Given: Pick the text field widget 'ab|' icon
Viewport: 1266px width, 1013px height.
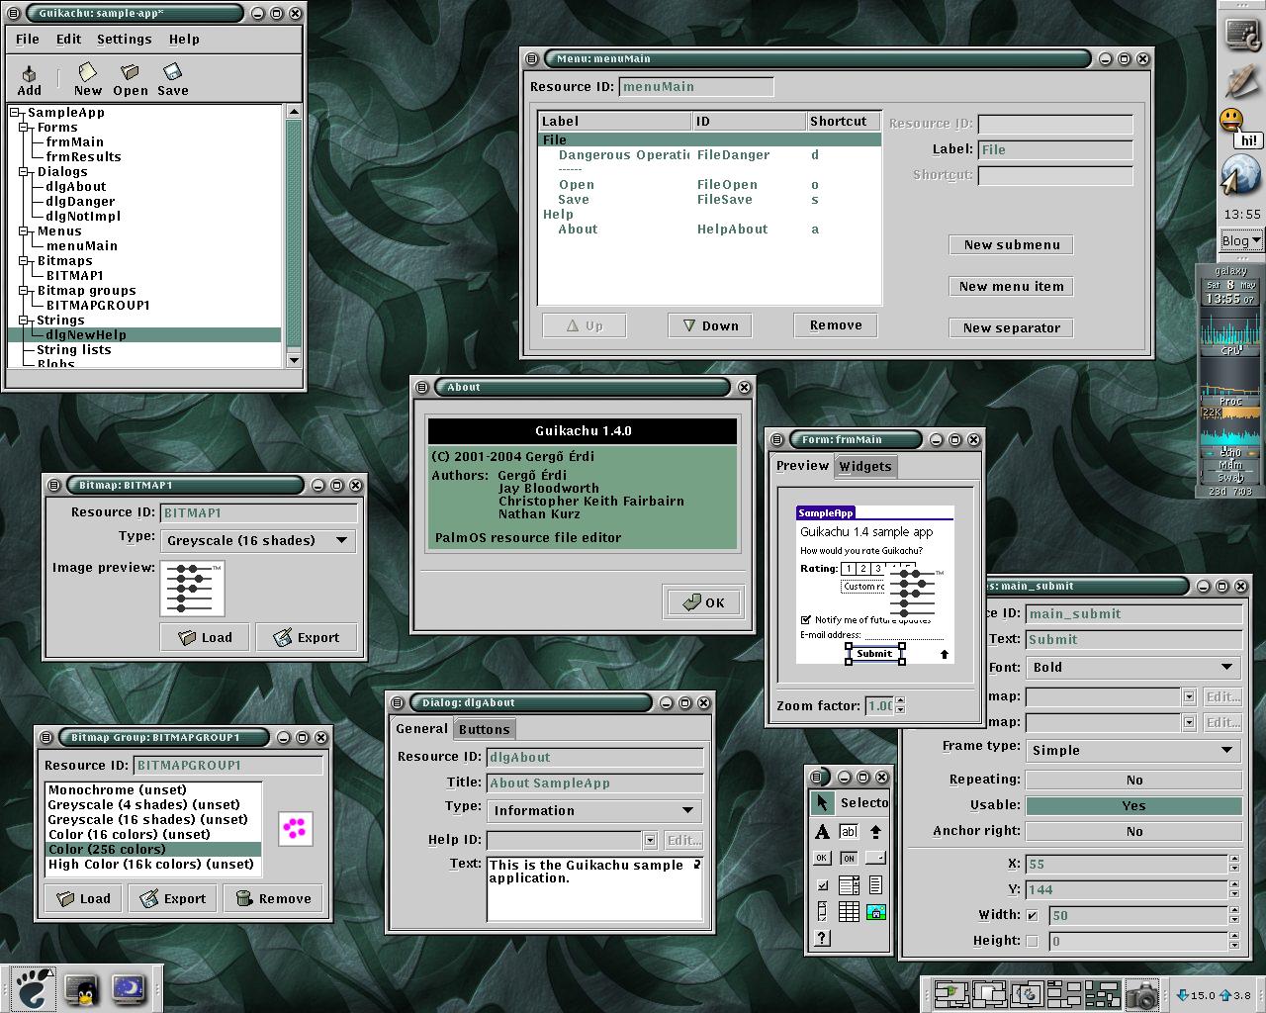Looking at the screenshot, I should pyautogui.click(x=849, y=832).
